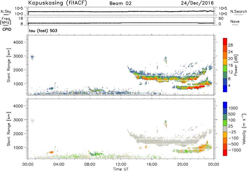Click the 18 tick on frequency axis
247x171 pixels.
20,19
